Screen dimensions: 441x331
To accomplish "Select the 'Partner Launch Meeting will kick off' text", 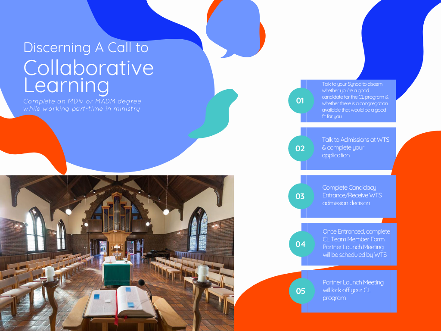I will (x=353, y=290).
